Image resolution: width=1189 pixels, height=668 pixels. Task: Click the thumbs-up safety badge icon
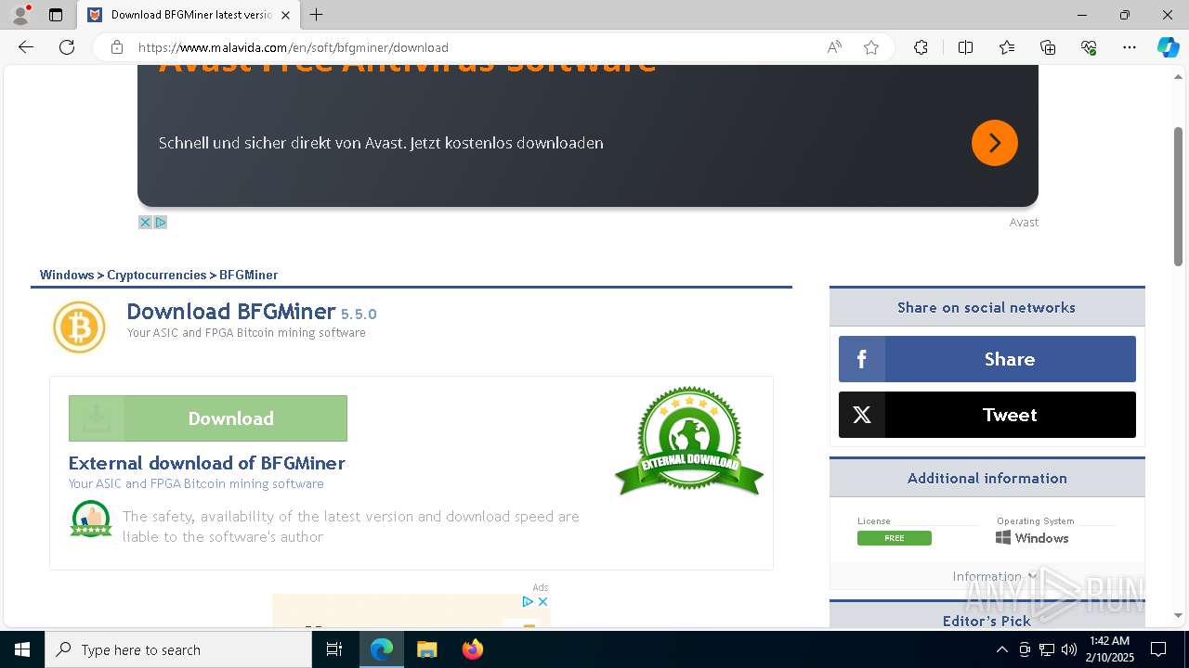point(91,519)
